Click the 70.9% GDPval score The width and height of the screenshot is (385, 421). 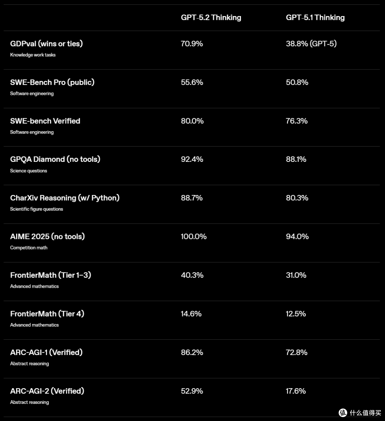[192, 43]
